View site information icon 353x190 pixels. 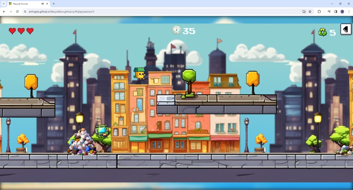point(25,11)
